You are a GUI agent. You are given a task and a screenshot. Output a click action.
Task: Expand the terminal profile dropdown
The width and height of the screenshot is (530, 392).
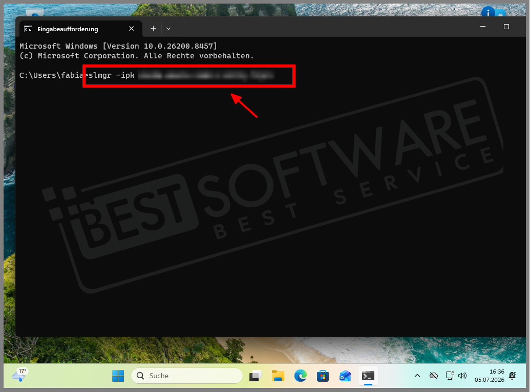tap(168, 29)
